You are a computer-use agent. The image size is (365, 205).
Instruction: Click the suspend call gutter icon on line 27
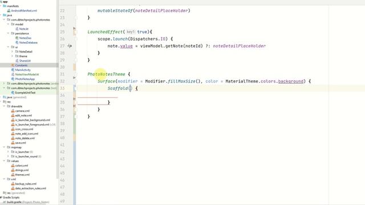pyautogui.click(x=70, y=46)
